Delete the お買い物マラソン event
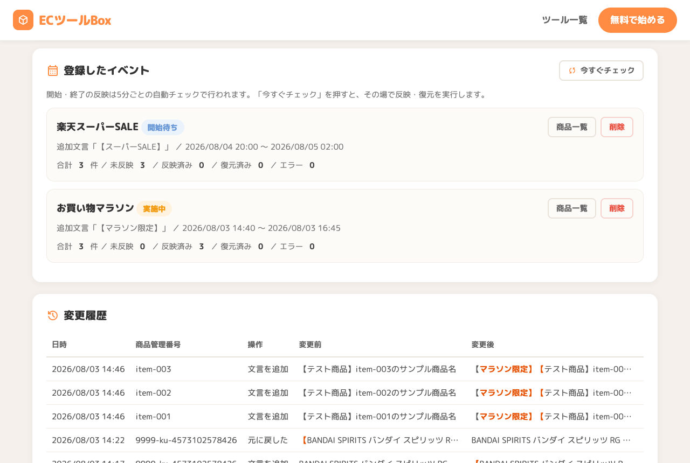Screen dimensions: 690x463 pos(617,208)
